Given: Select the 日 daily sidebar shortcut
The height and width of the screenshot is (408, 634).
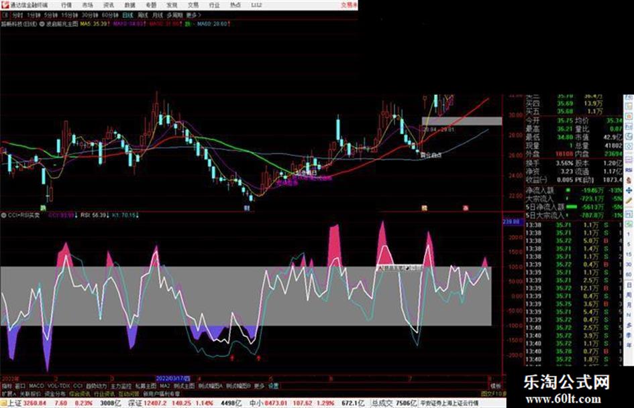Looking at the screenshot, I should (629, 285).
